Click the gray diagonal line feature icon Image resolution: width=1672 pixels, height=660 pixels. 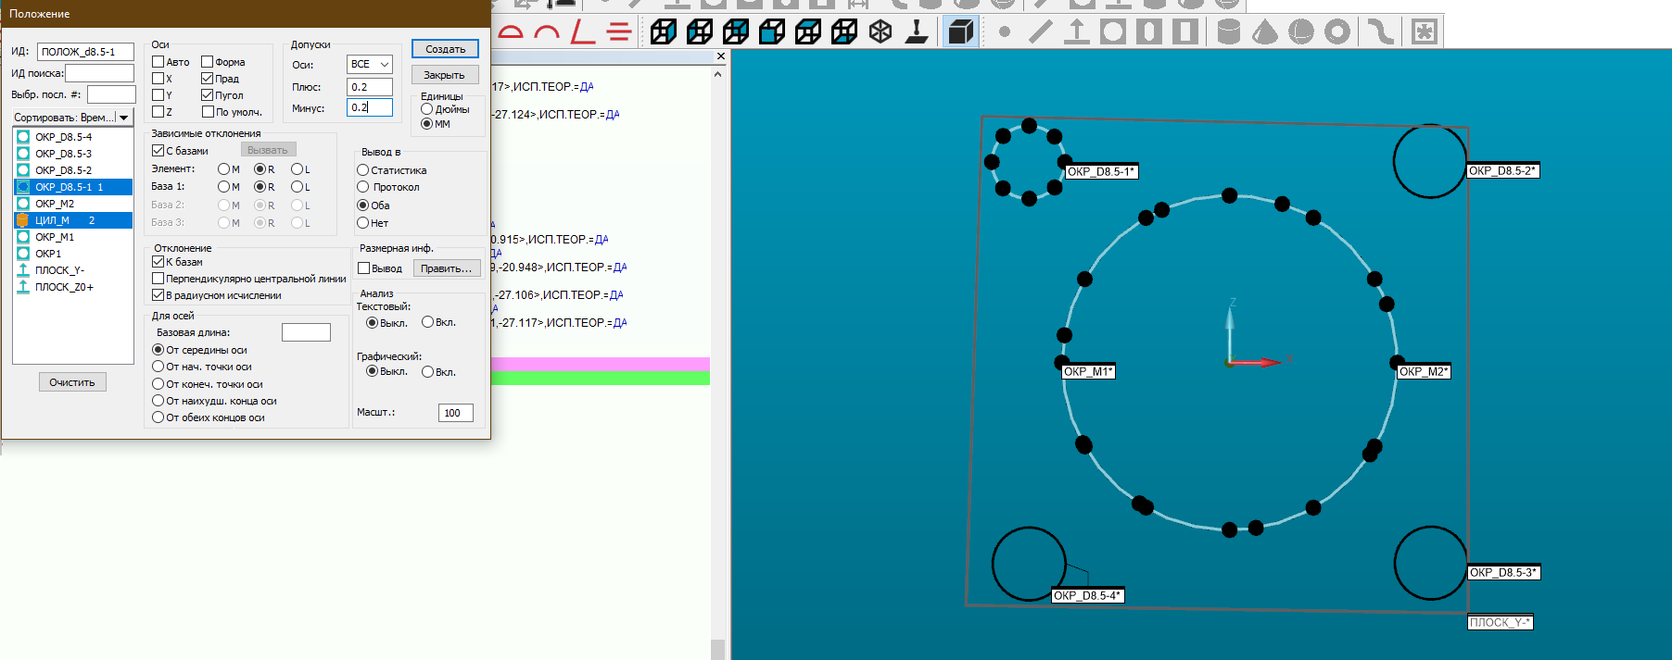point(1040,32)
